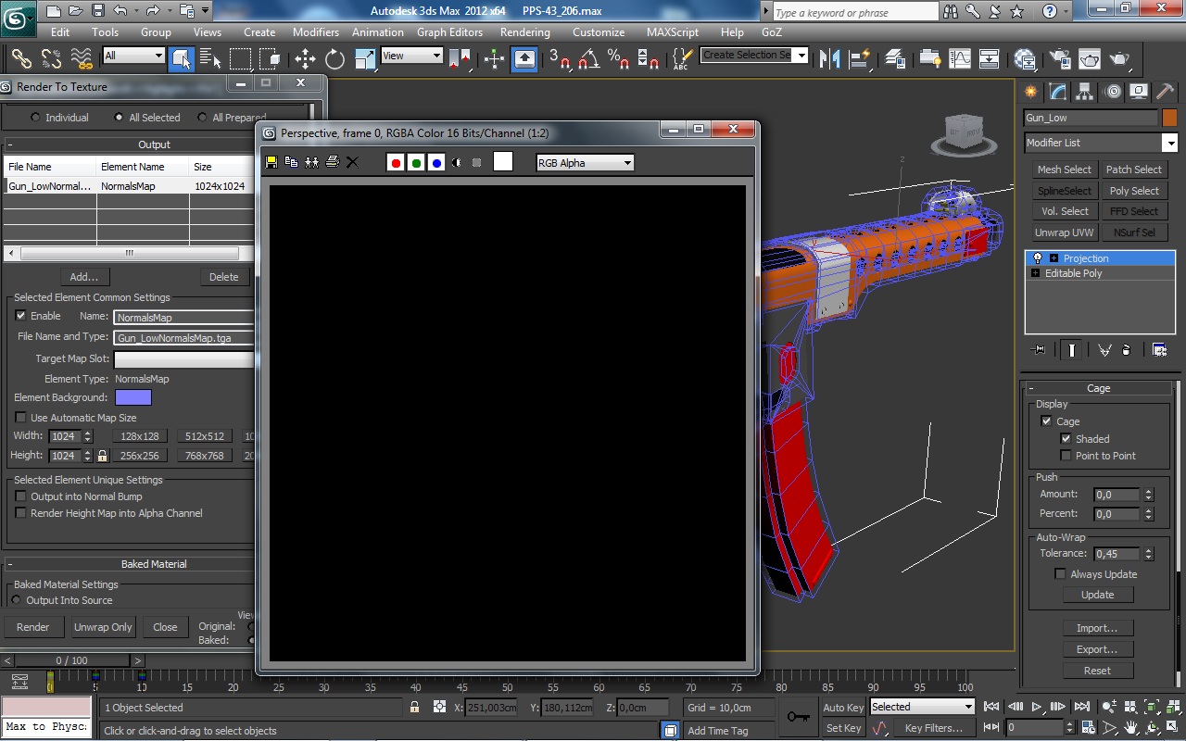Click the Unwrap Only button

(x=103, y=627)
